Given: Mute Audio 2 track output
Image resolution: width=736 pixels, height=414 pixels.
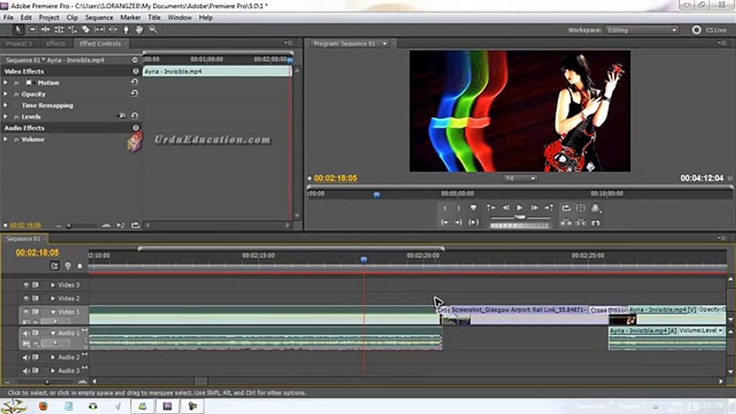Looking at the screenshot, I should [26, 357].
